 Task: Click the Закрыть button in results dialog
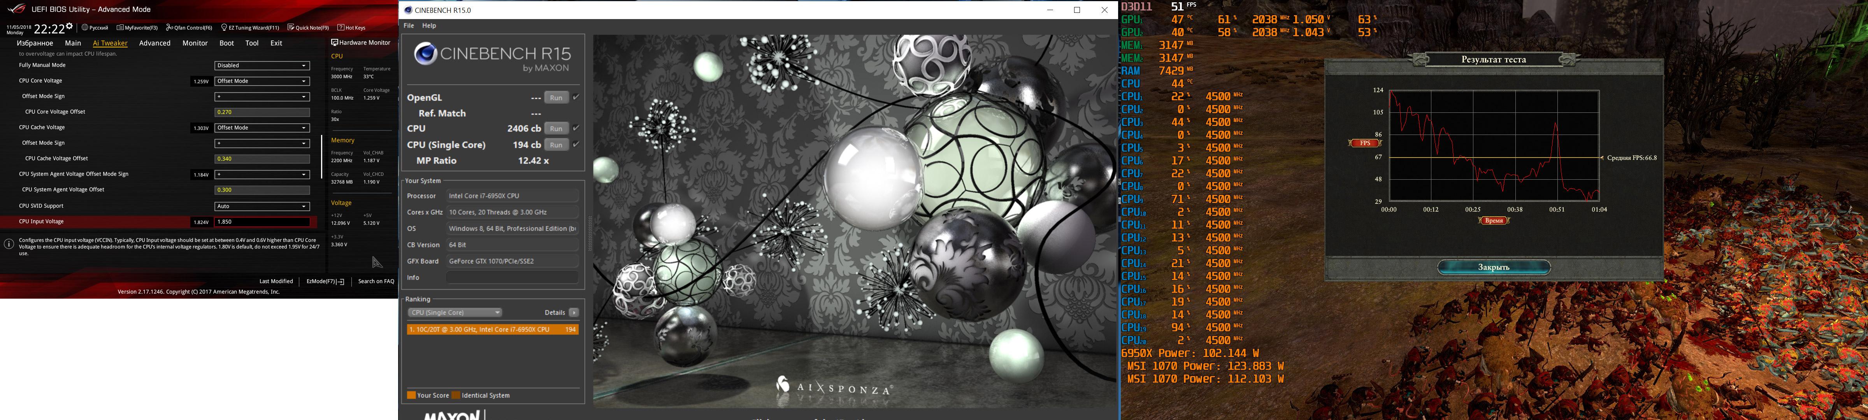point(1493,267)
